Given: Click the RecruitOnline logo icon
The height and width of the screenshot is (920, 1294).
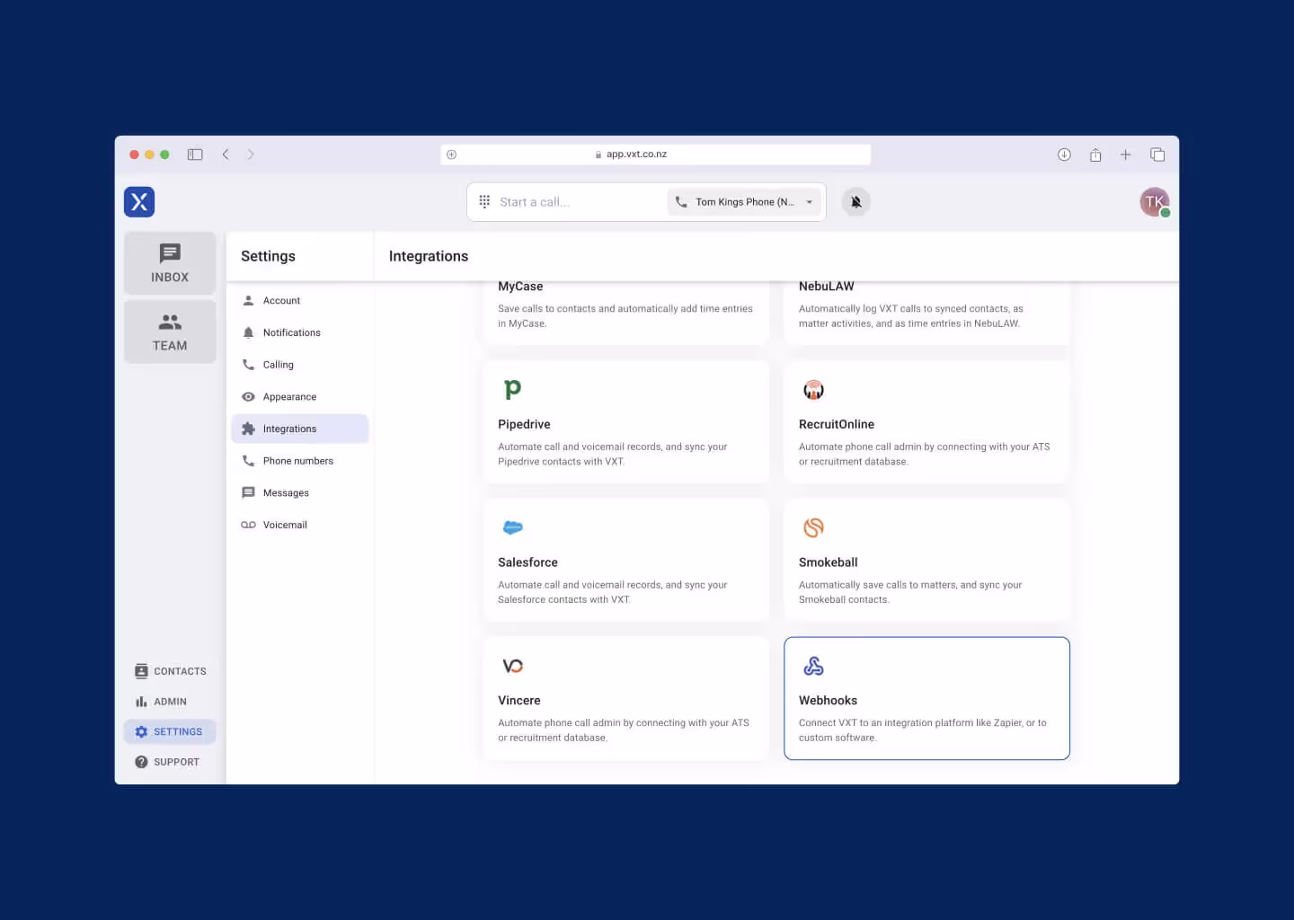Looking at the screenshot, I should coord(813,390).
